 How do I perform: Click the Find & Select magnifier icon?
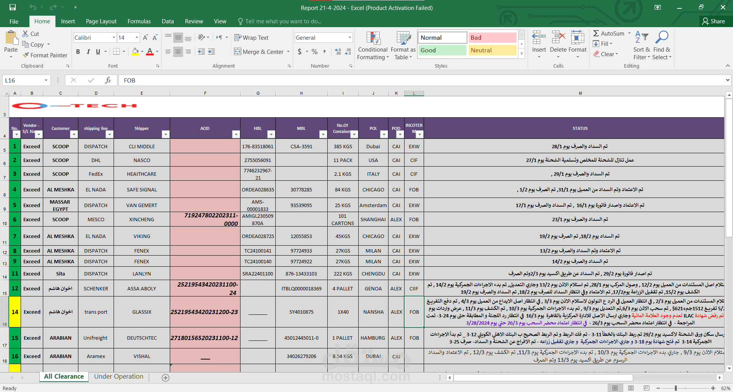[x=662, y=37]
